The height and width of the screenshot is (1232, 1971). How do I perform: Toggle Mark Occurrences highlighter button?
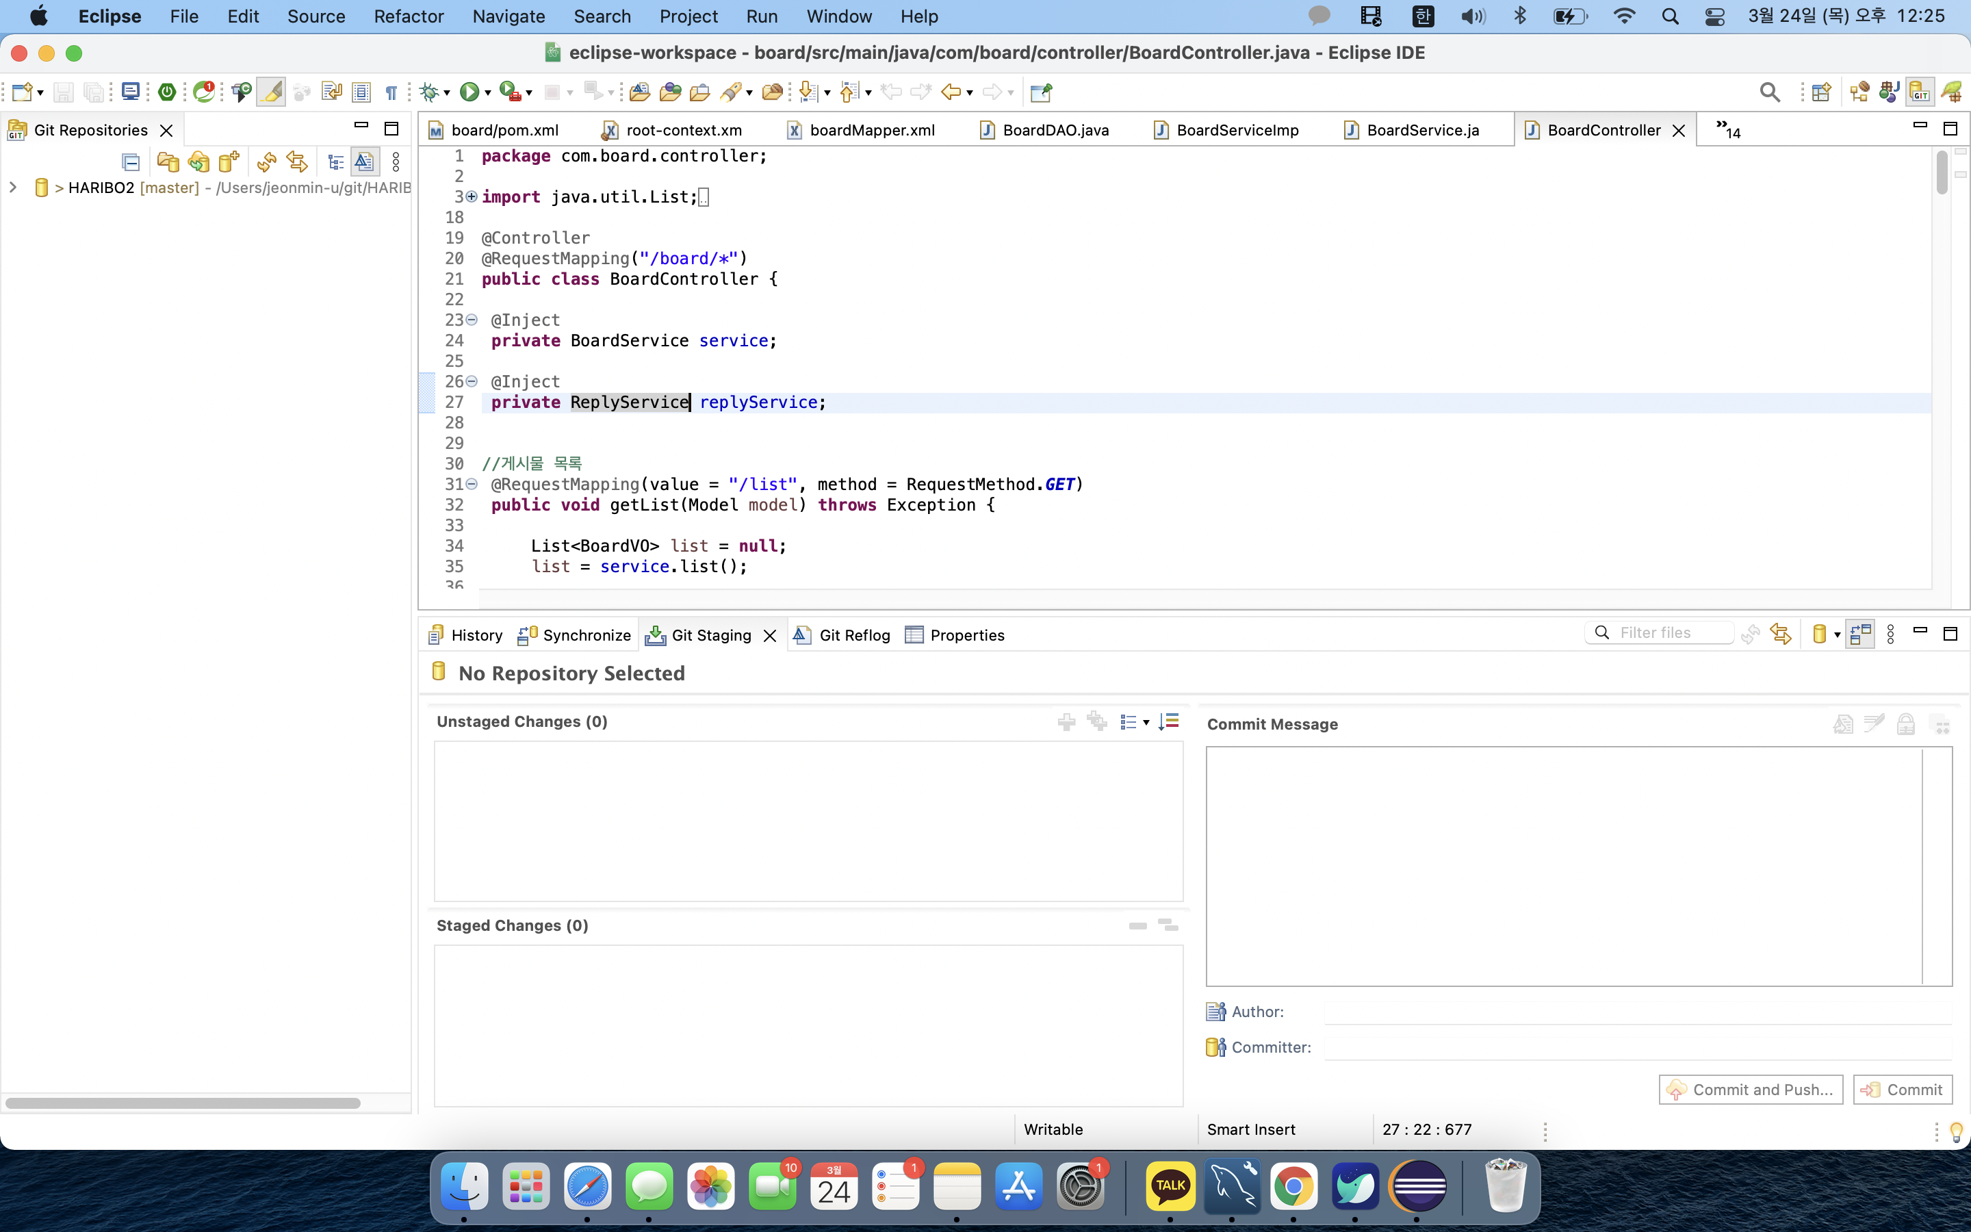271,92
